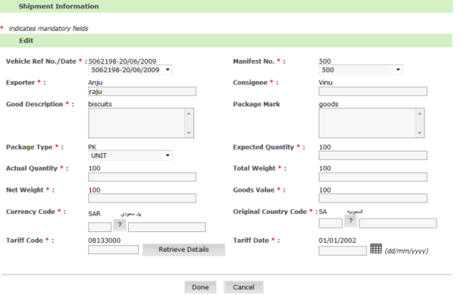Click the Shipment Information header text
Viewport: 461px width, 295px height.
click(58, 6)
